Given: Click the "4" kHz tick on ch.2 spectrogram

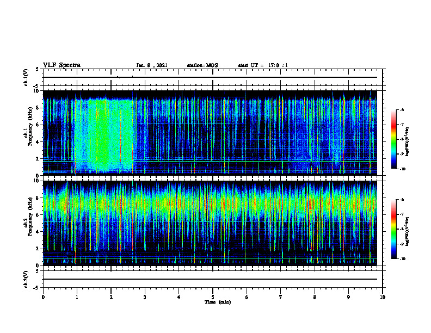Looking at the screenshot, I should pos(38,232).
